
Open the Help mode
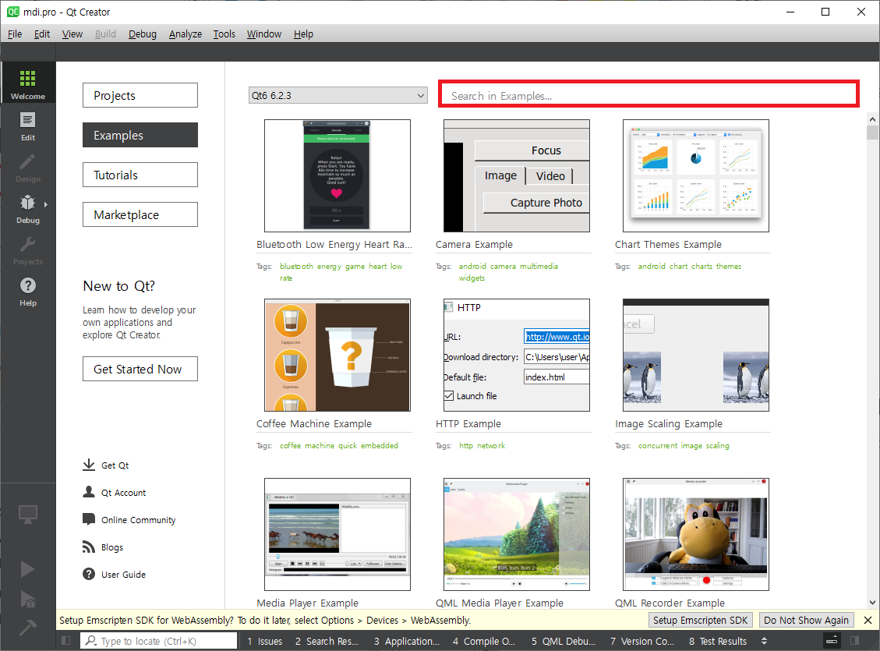tap(27, 290)
